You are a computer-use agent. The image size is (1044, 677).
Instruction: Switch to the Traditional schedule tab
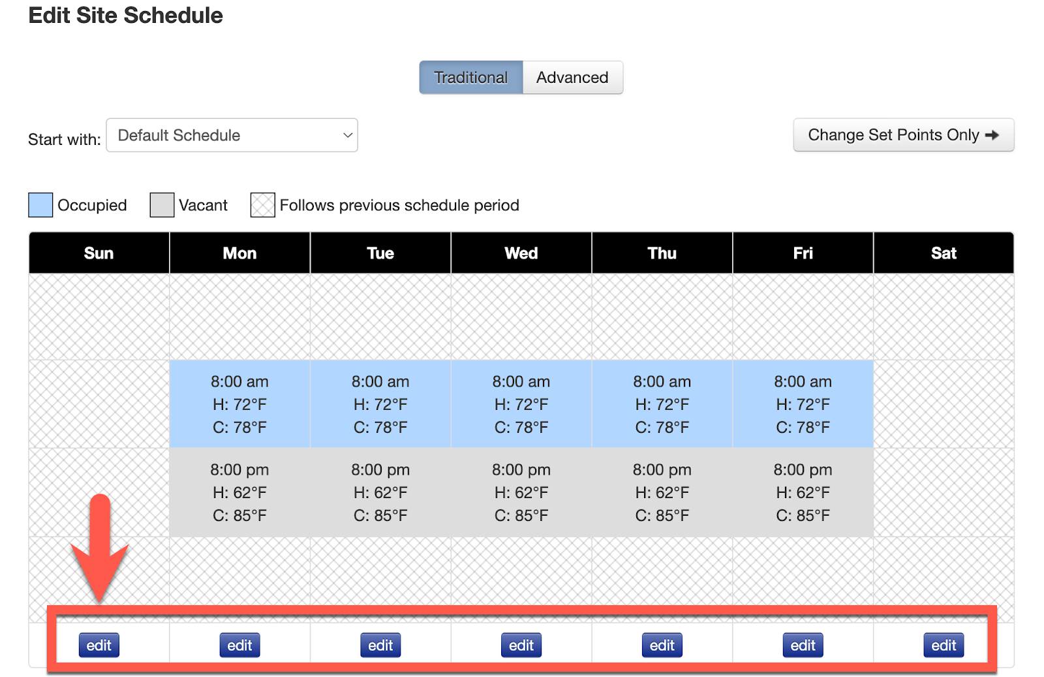(470, 78)
